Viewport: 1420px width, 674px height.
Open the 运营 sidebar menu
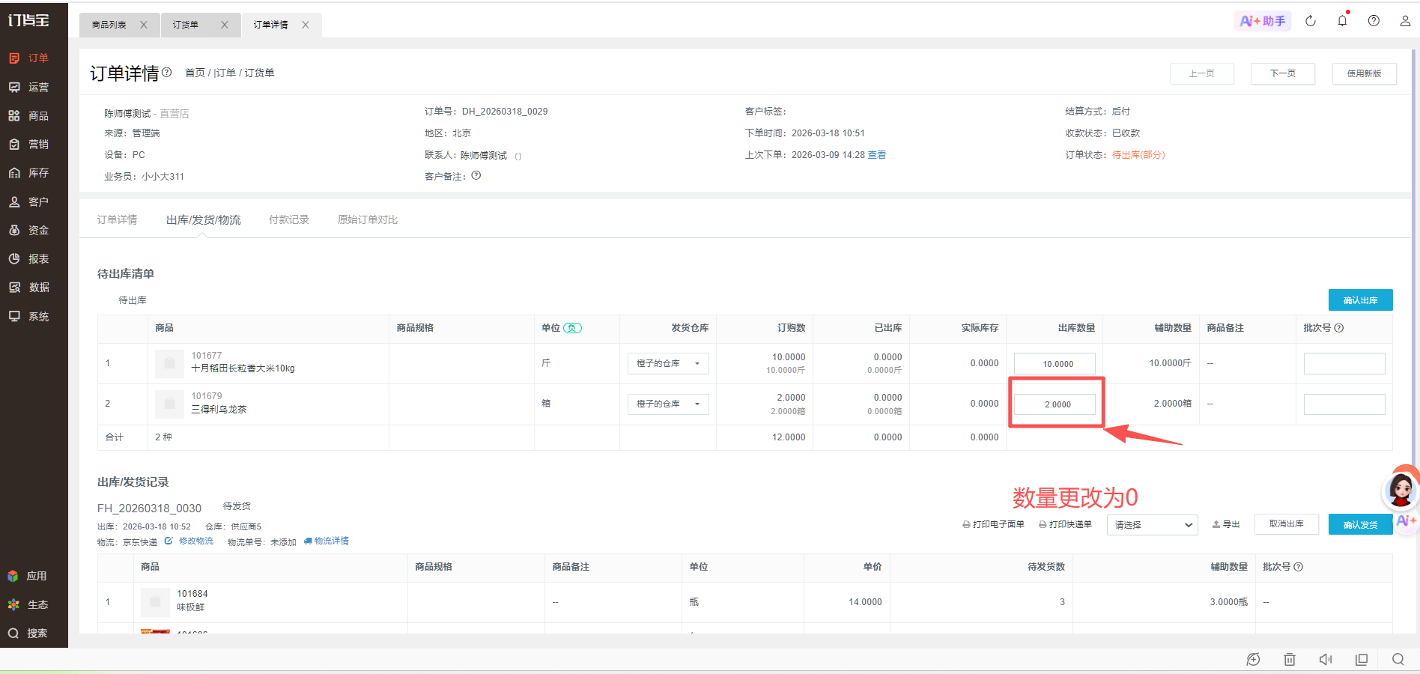click(x=30, y=87)
